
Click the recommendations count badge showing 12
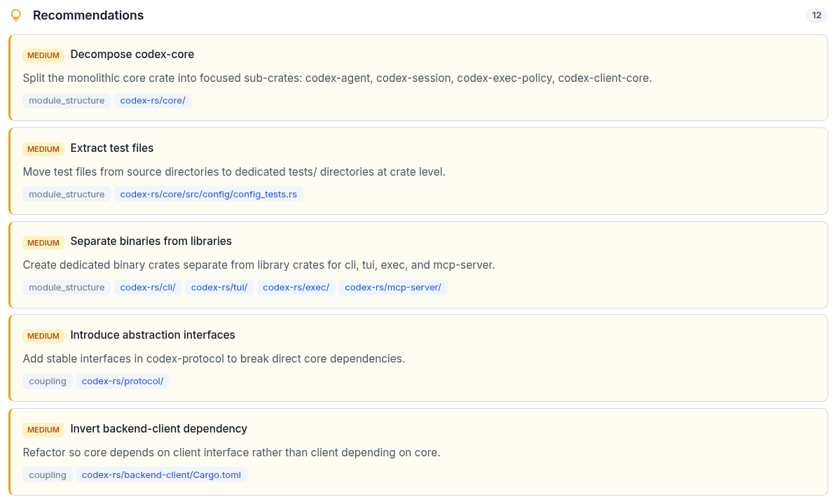click(x=816, y=15)
